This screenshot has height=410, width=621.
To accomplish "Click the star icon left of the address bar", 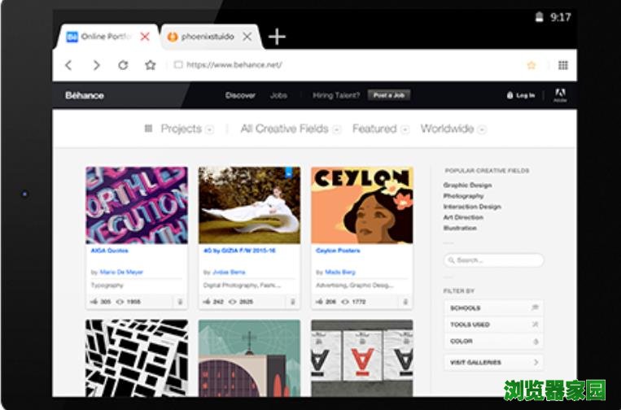I will (150, 65).
